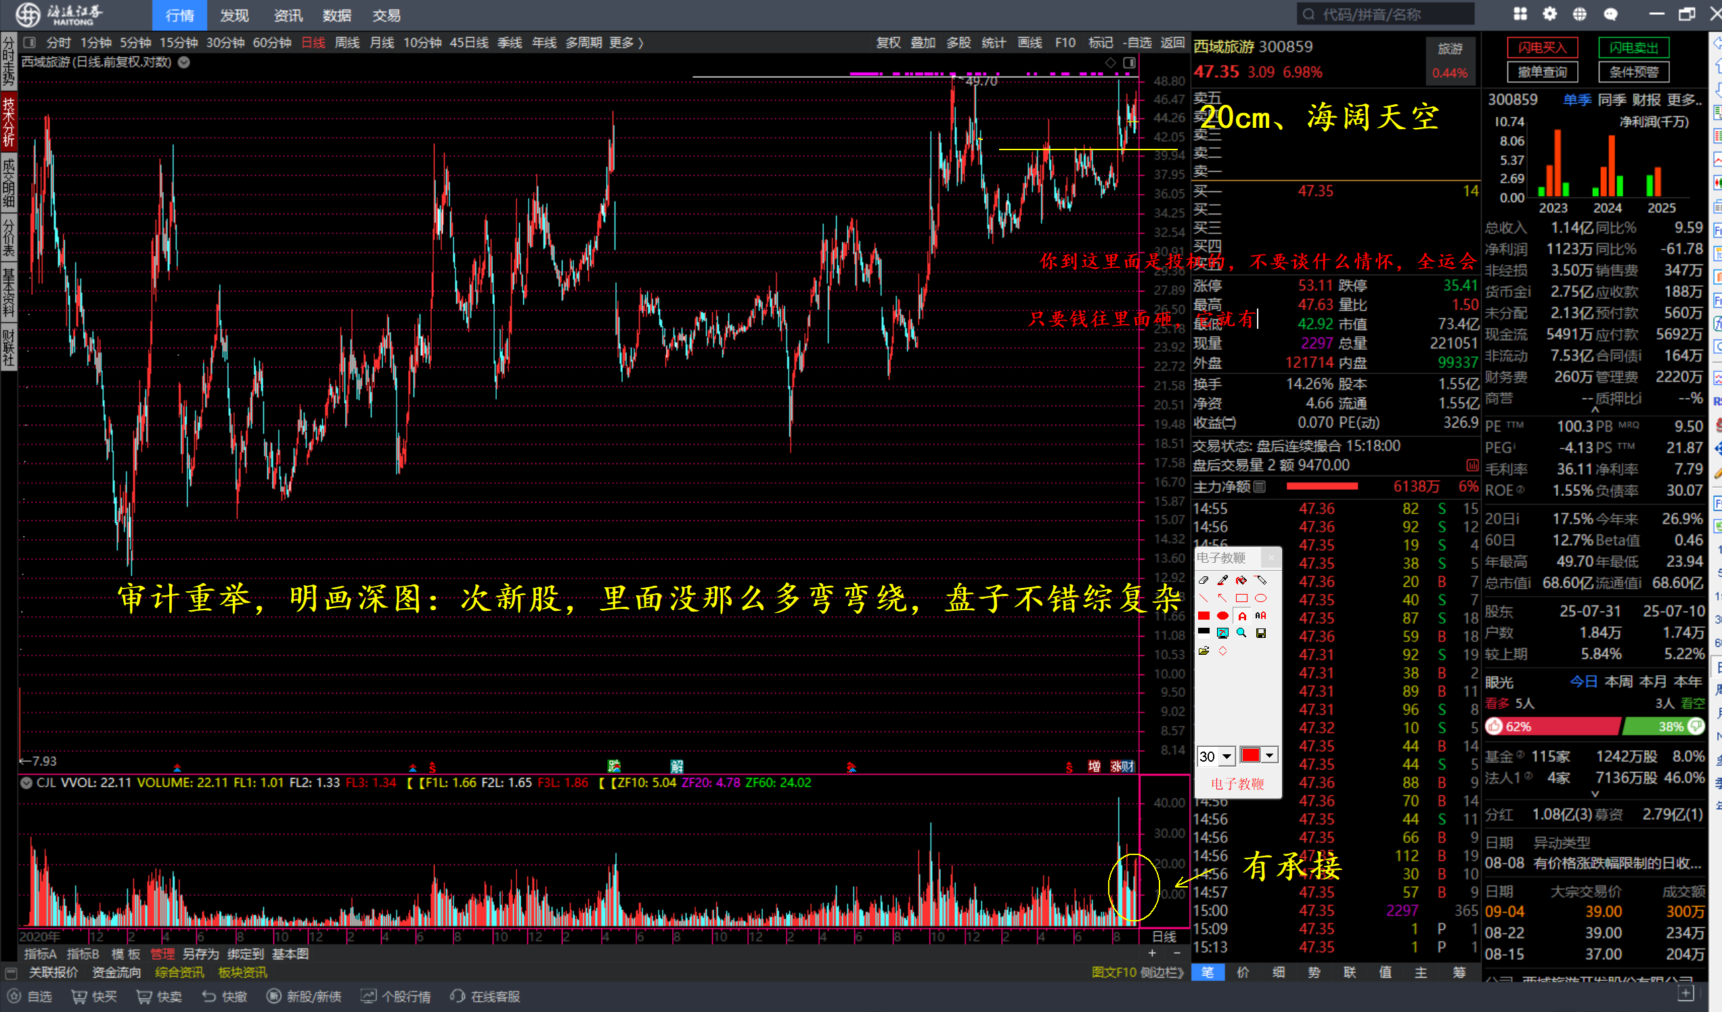Open 新股/新债 in the bottom bar
The height and width of the screenshot is (1012, 1722).
point(304,997)
